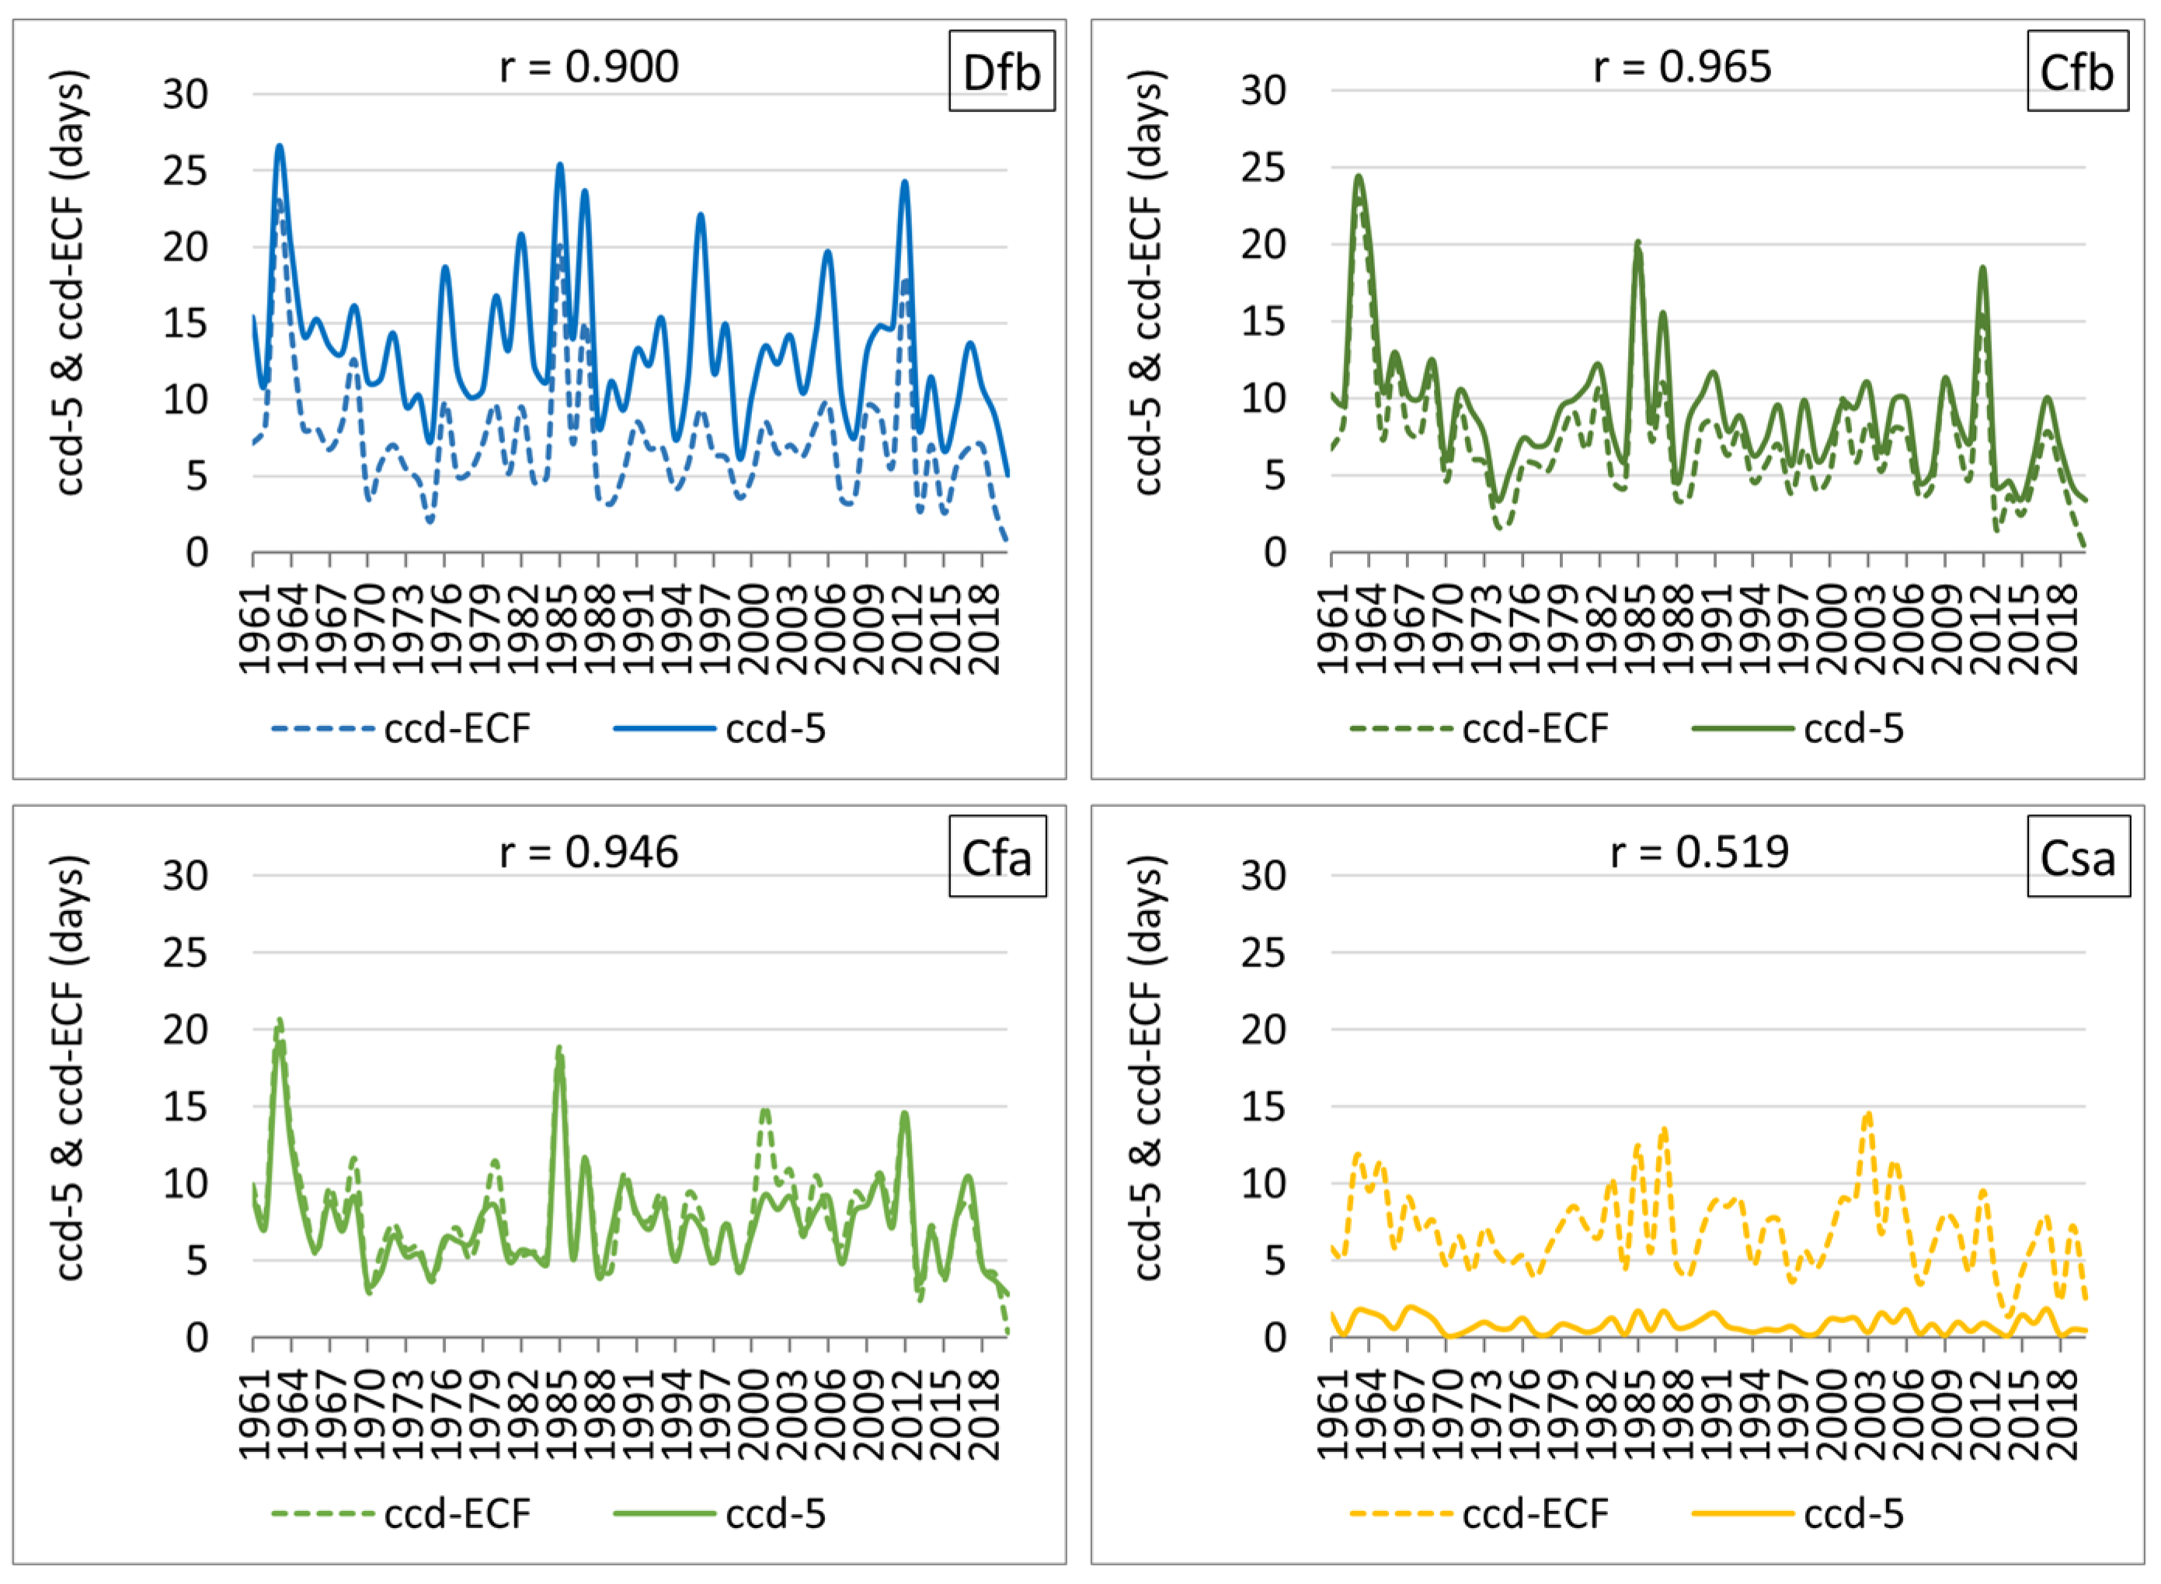This screenshot has width=2161, height=1584.
Task: Click dashed blue legend line in Dfb chart
Action: (x=322, y=728)
